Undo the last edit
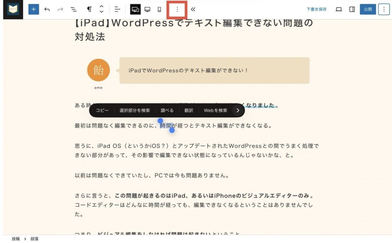This screenshot has height=243, width=392. (47, 10)
